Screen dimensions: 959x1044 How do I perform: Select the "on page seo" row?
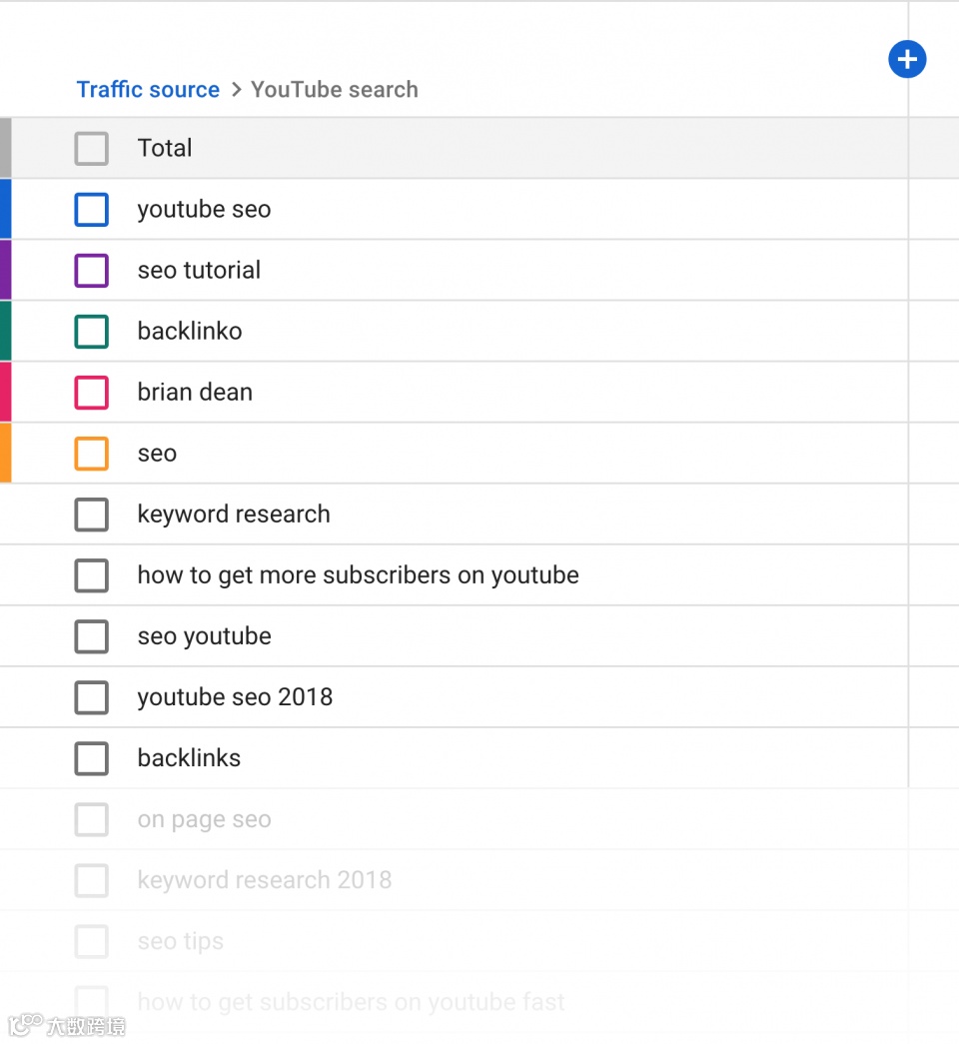[204, 819]
